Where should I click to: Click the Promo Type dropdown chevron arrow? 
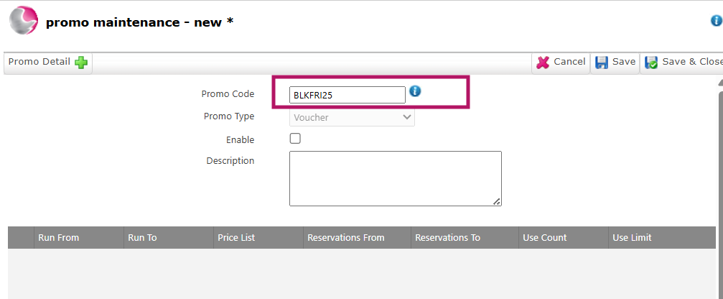pos(406,117)
